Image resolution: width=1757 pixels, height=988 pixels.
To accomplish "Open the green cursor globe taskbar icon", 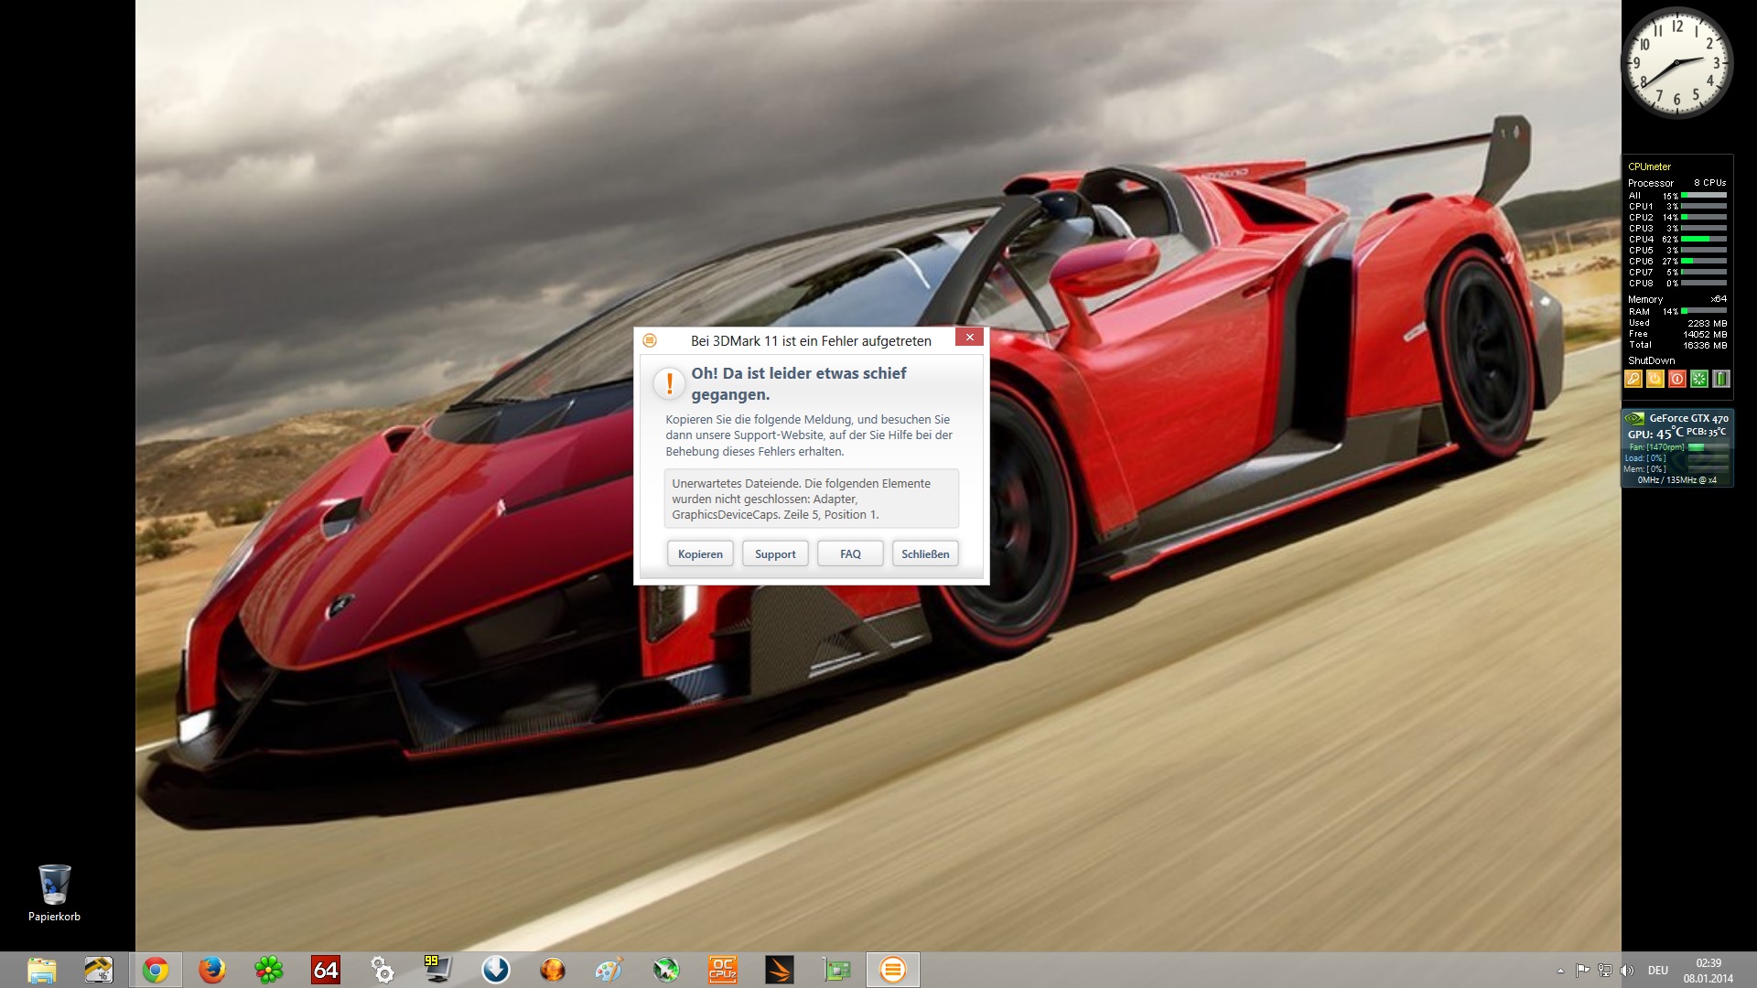I will coord(665,970).
